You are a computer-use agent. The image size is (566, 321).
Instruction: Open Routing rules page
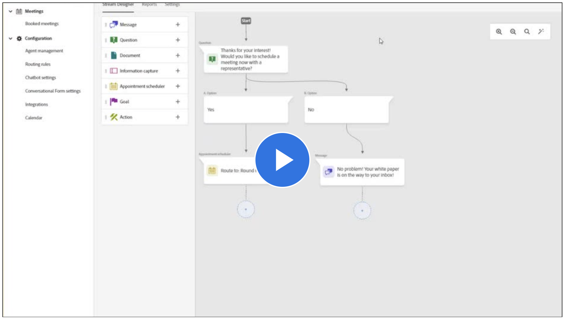(38, 64)
